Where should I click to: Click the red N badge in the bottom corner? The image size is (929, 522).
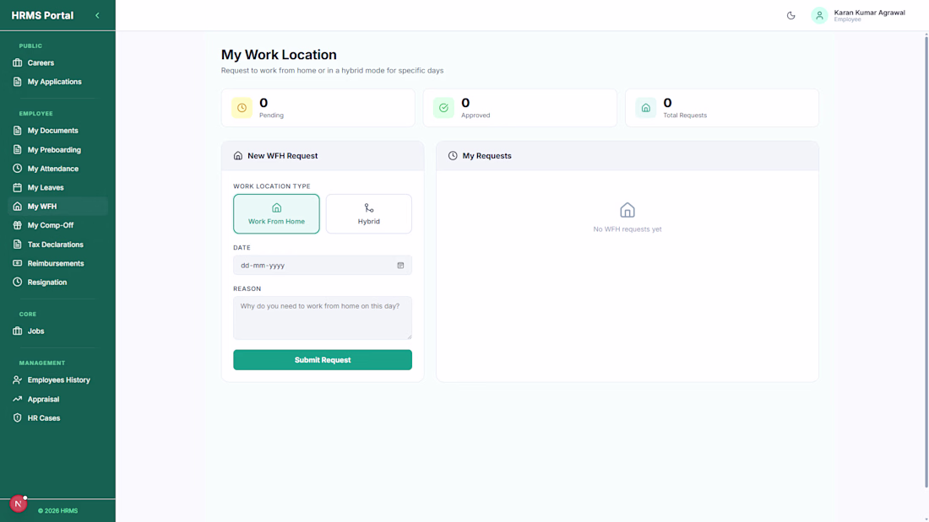click(18, 503)
